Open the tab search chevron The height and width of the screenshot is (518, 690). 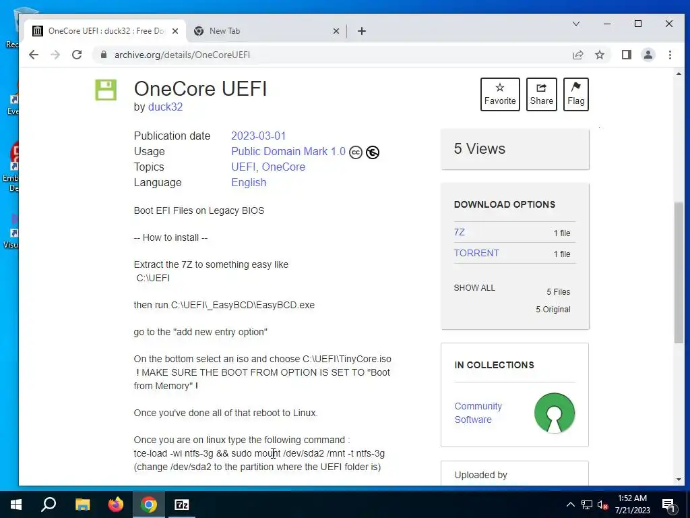tap(576, 24)
